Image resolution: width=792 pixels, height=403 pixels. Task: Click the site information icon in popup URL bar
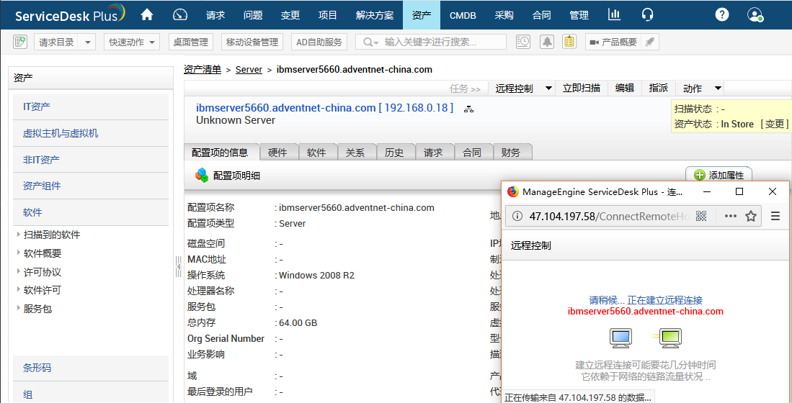(x=517, y=217)
